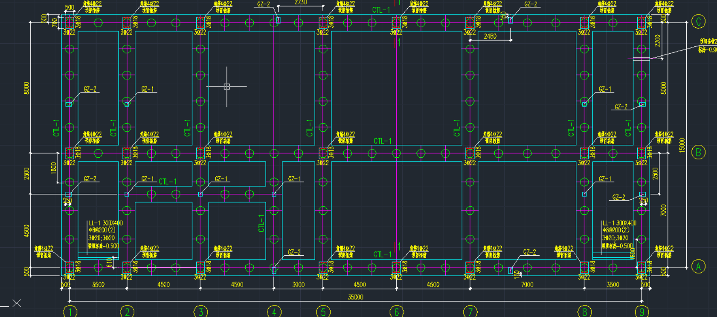The image size is (717, 317).
Task: Click grid axis bubble 7
Action: coord(470,312)
